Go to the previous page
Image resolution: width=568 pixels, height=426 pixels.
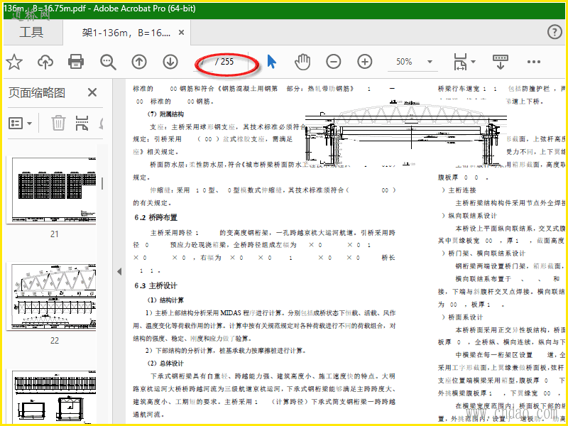139,62
